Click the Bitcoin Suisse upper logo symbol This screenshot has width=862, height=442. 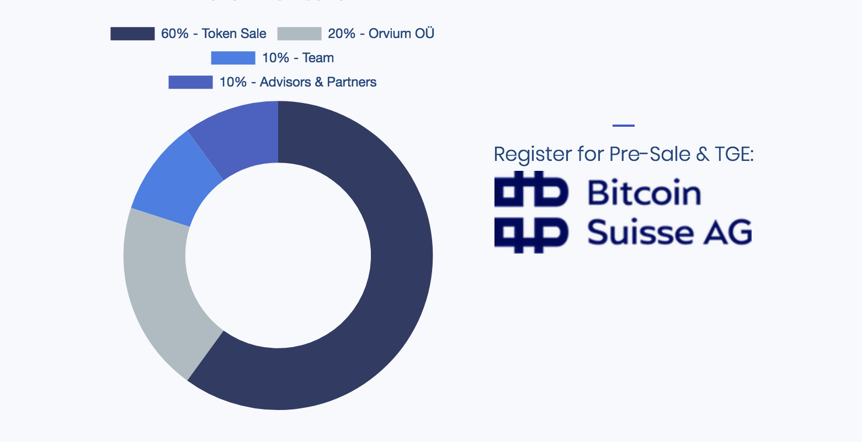(x=531, y=189)
